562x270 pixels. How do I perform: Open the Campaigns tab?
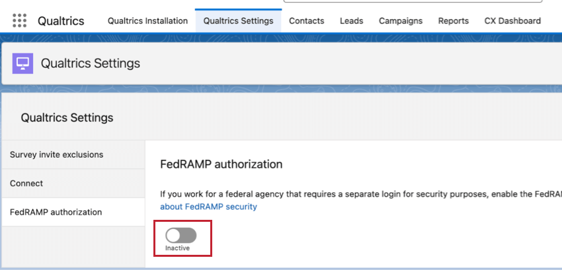tap(401, 20)
